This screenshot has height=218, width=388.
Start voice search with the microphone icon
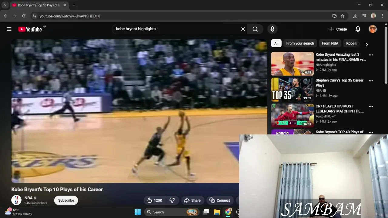click(272, 29)
